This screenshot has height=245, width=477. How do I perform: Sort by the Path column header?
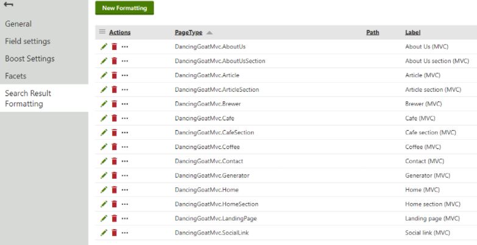click(373, 32)
